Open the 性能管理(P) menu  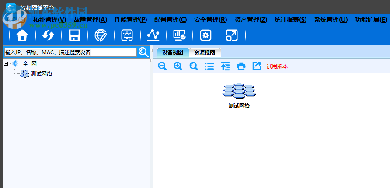coord(131,20)
